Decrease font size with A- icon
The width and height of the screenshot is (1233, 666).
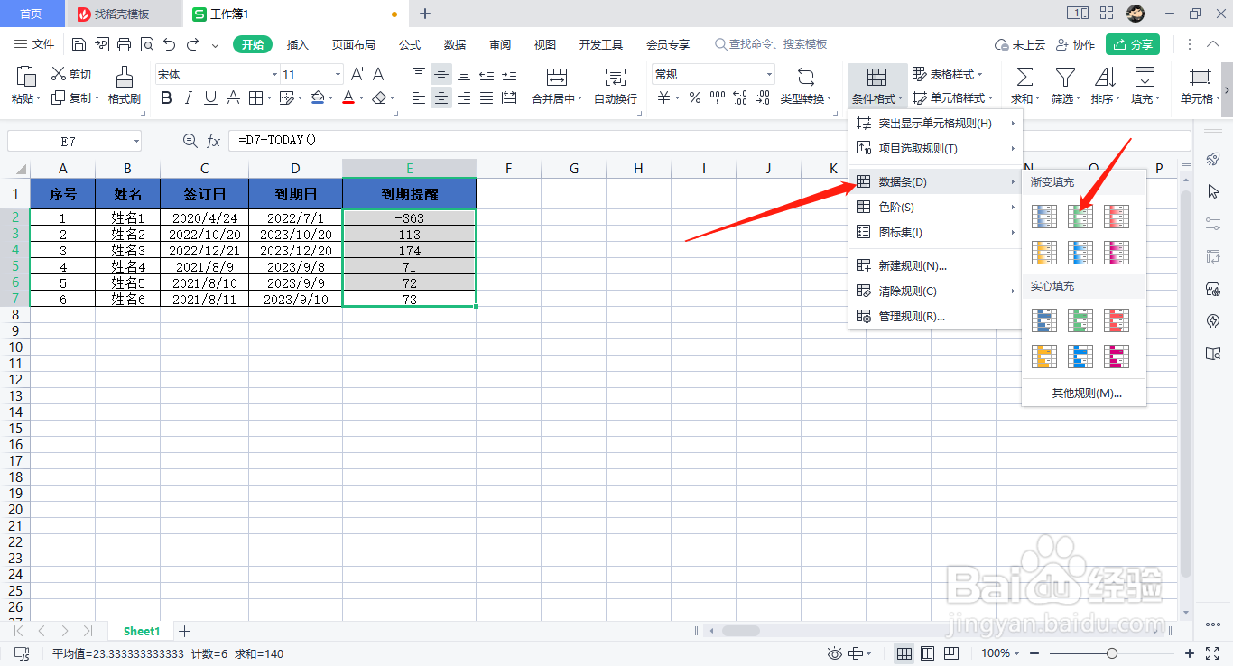click(x=380, y=74)
